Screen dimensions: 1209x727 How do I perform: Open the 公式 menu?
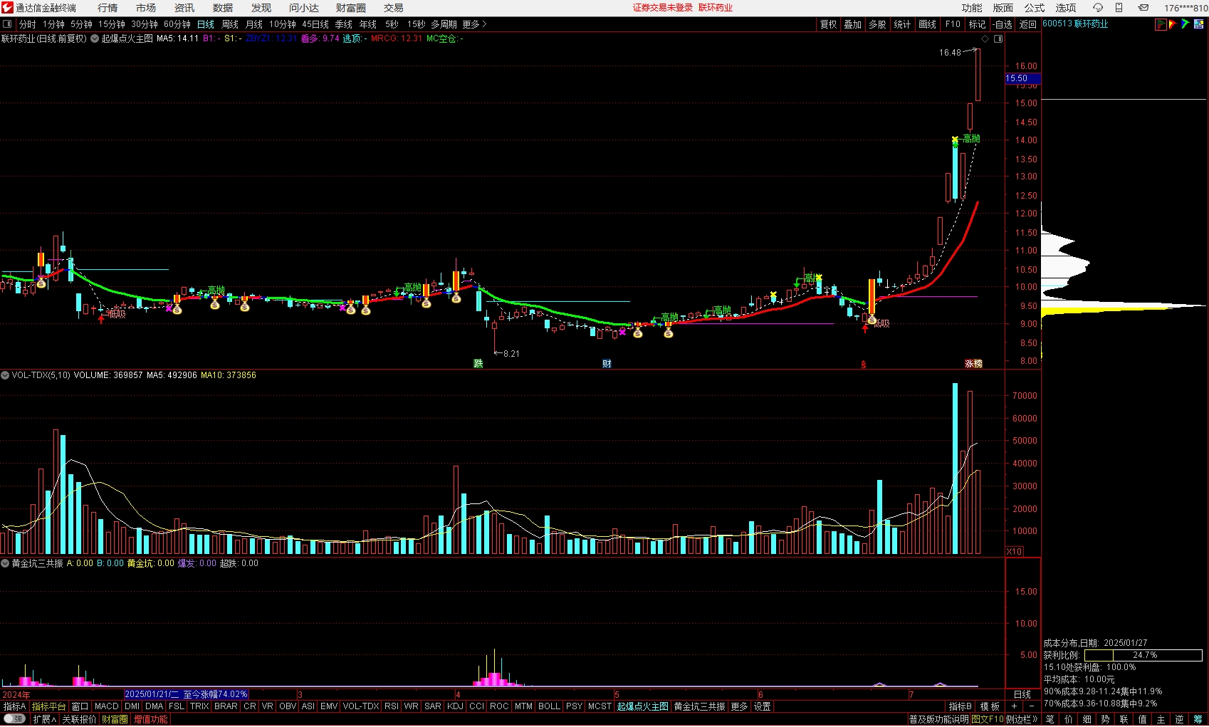coord(1035,8)
